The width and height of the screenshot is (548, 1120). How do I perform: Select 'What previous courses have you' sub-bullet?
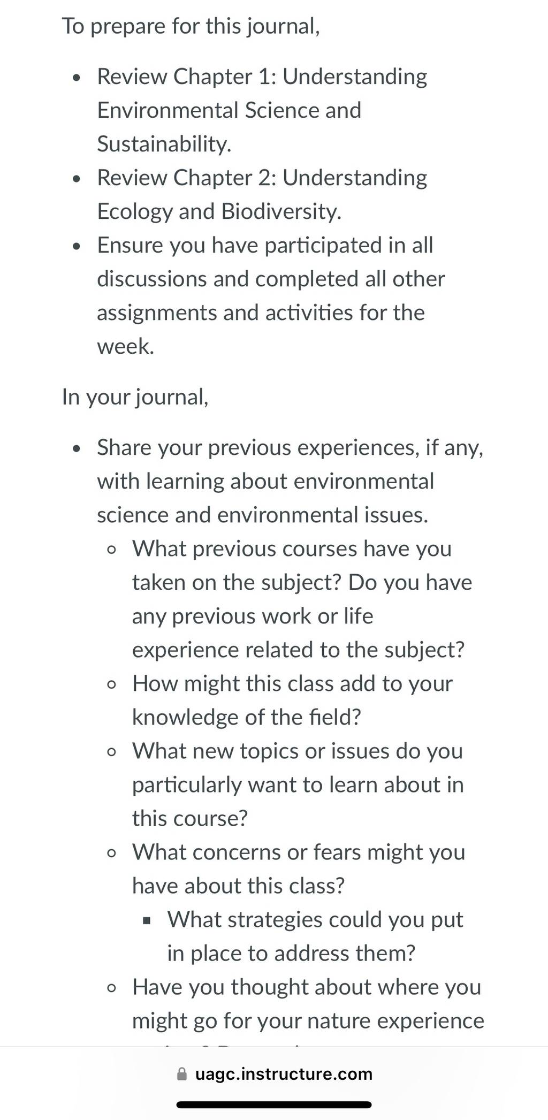pos(292,548)
